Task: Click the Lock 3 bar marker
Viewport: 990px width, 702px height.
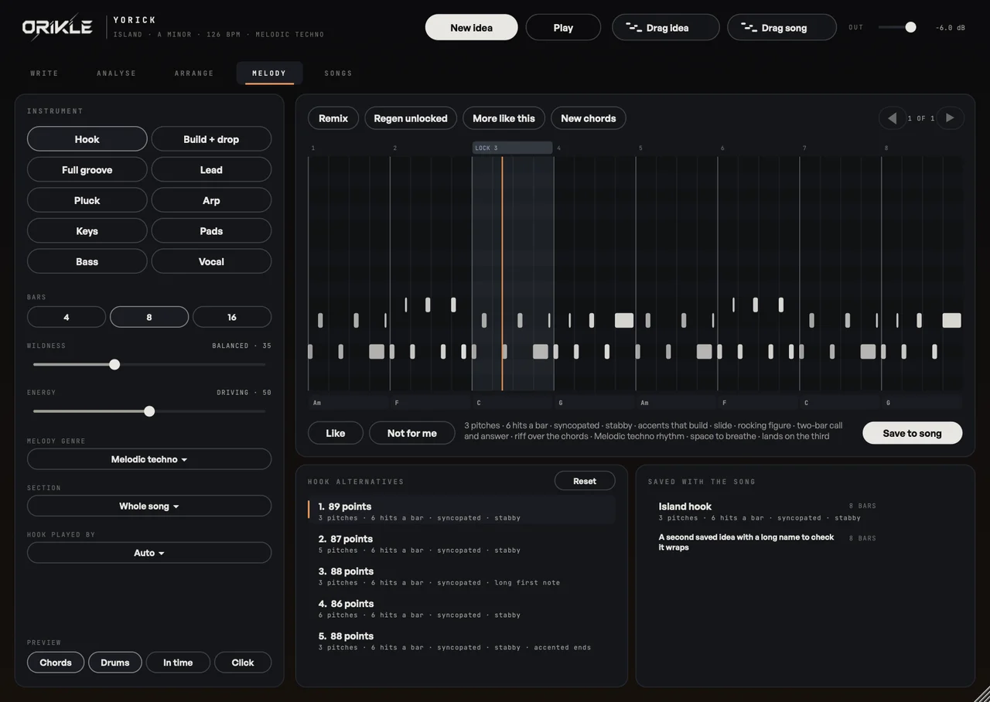Action: [x=512, y=148]
